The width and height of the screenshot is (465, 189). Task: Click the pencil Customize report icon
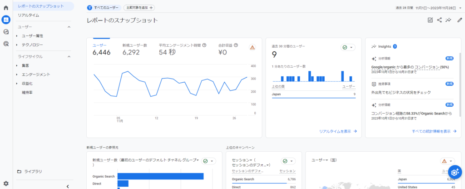click(x=460, y=20)
